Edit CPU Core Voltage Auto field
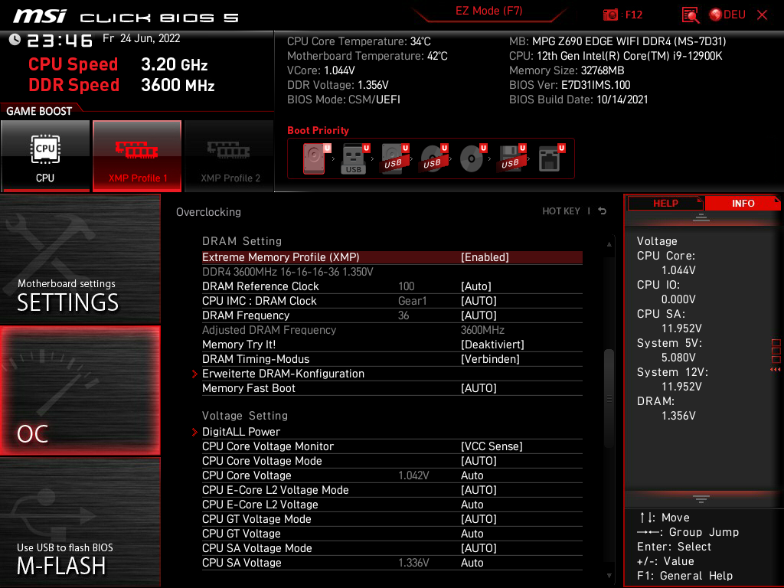Image resolution: width=784 pixels, height=588 pixels. pos(472,475)
